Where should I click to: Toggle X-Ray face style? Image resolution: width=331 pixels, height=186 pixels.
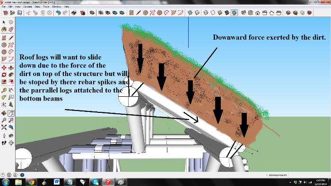pos(190,13)
